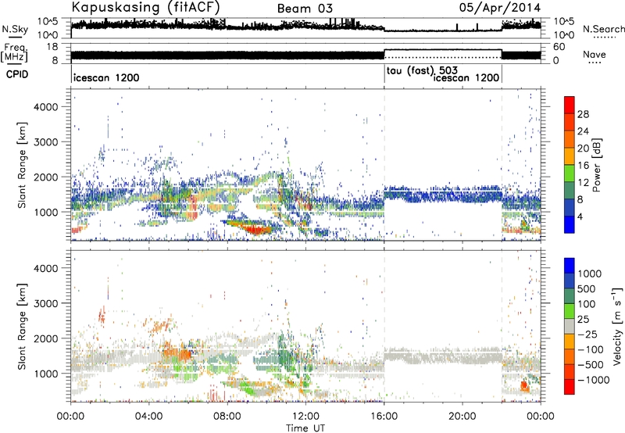Click the '16:00' time tick label
This screenshot has width=625, height=433.
(x=384, y=417)
